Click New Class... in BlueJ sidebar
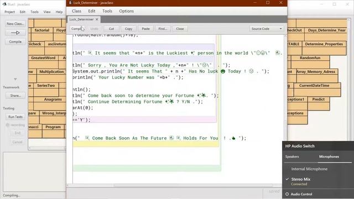Image resolution: width=354 pixels, height=199 pixels. coord(15,24)
